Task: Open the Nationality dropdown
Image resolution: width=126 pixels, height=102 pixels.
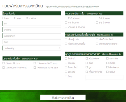Action: (32, 48)
